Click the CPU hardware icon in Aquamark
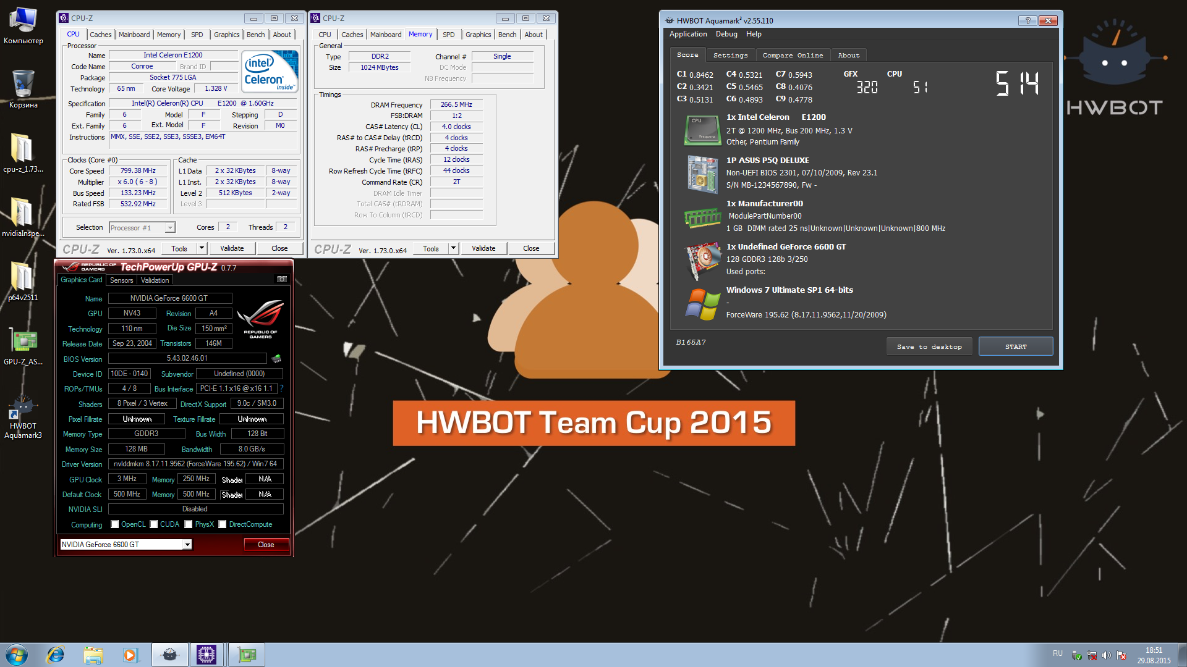The height and width of the screenshot is (667, 1187). (x=702, y=130)
